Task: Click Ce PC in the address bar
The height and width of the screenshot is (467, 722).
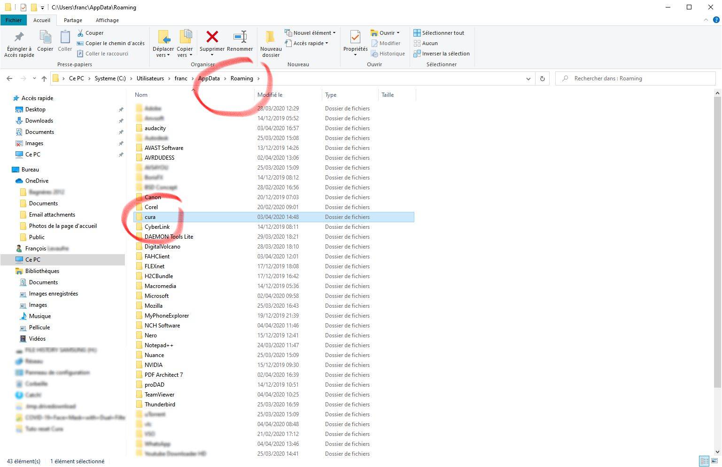Action: coord(77,78)
